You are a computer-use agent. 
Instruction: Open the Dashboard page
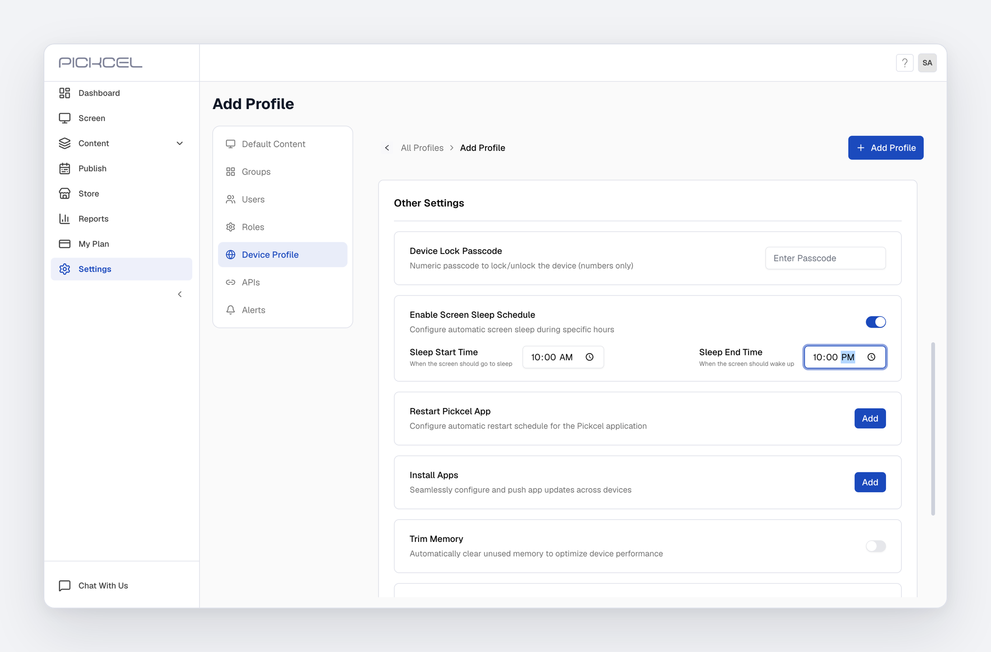(121, 93)
